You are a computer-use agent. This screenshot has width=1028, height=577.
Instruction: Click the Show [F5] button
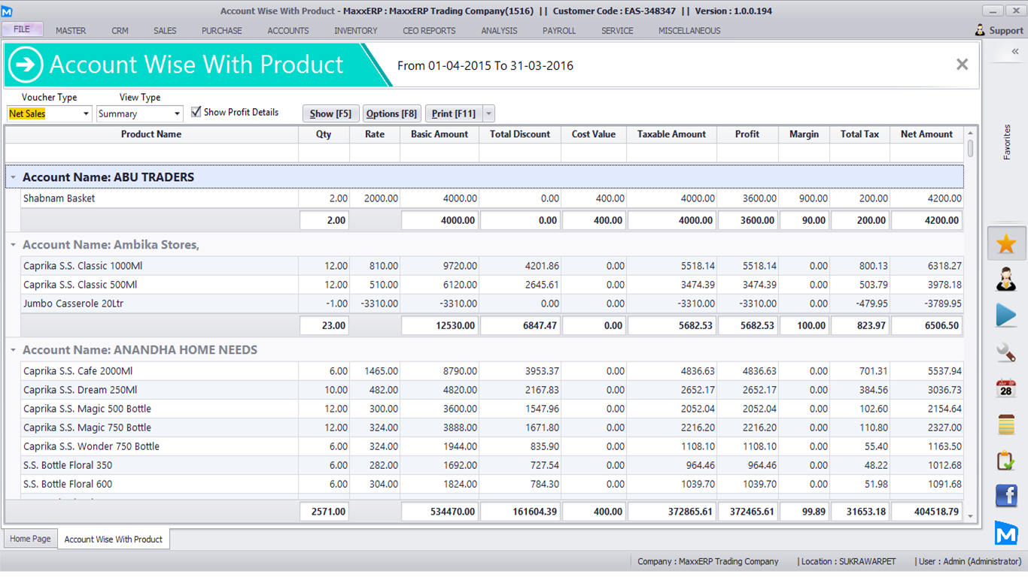[331, 113]
